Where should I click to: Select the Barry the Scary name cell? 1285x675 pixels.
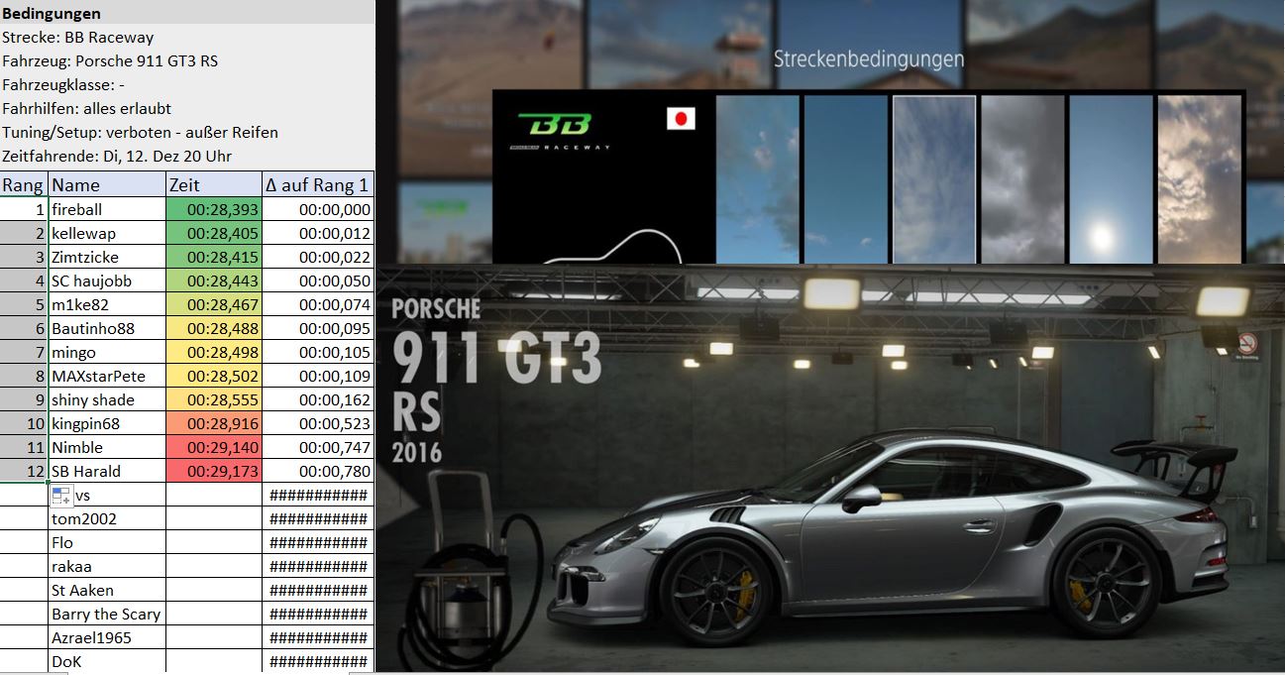point(107,614)
